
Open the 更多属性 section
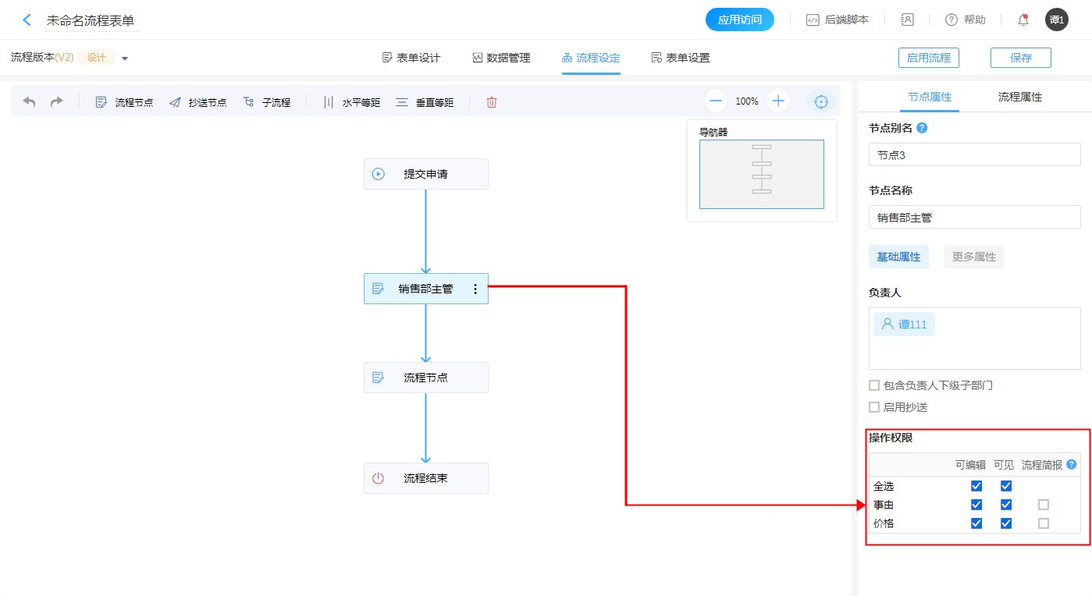(973, 257)
